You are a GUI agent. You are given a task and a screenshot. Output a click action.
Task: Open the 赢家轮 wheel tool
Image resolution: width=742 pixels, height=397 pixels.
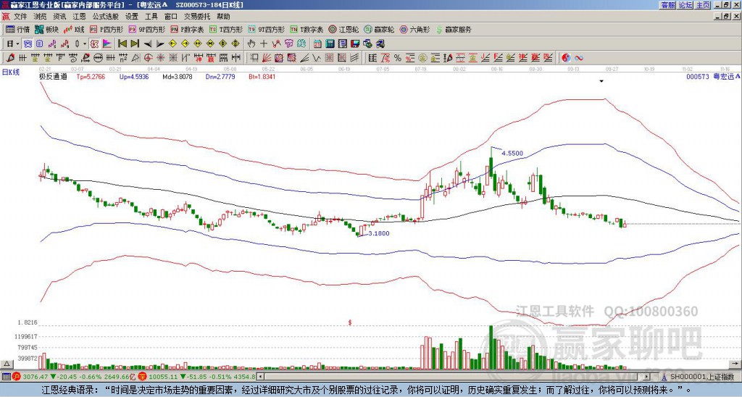(380, 29)
